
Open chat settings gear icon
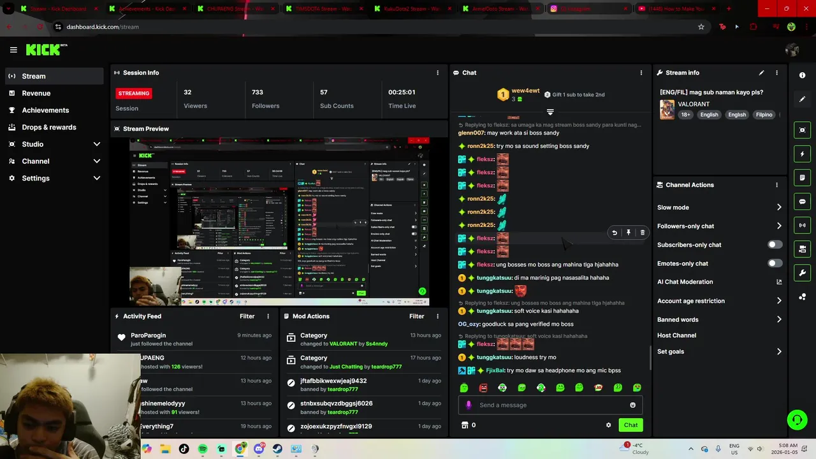point(608,425)
